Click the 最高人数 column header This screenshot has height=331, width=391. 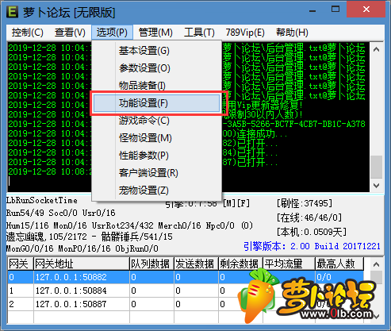click(339, 264)
